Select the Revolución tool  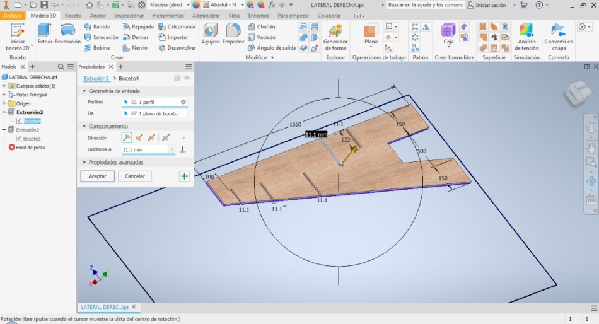[67, 33]
